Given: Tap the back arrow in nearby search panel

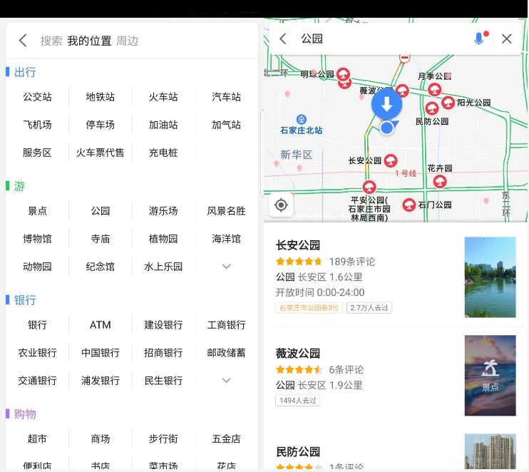Looking at the screenshot, I should pyautogui.click(x=23, y=41).
